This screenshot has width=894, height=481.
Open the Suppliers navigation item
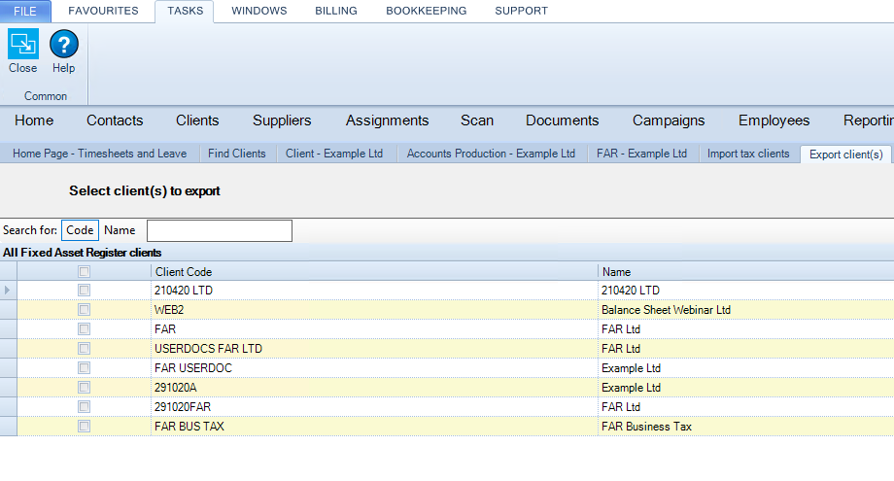pos(282,120)
